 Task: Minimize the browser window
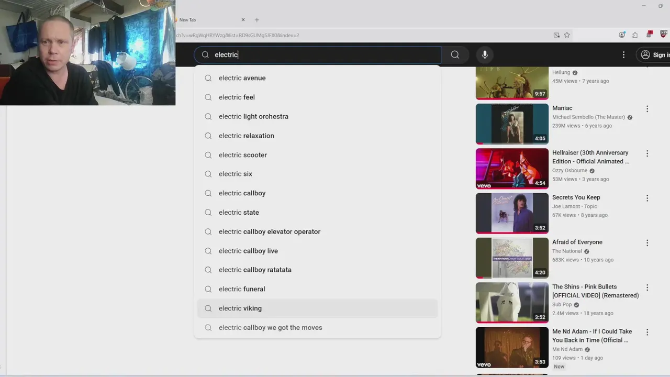644,6
